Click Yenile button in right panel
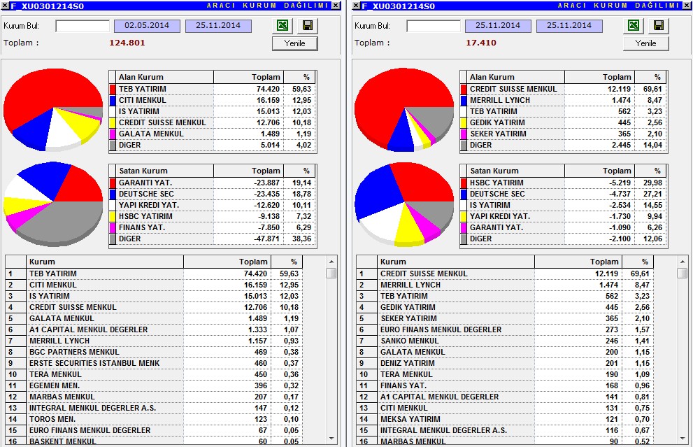Screen dimensions: 693x447 tap(645, 43)
